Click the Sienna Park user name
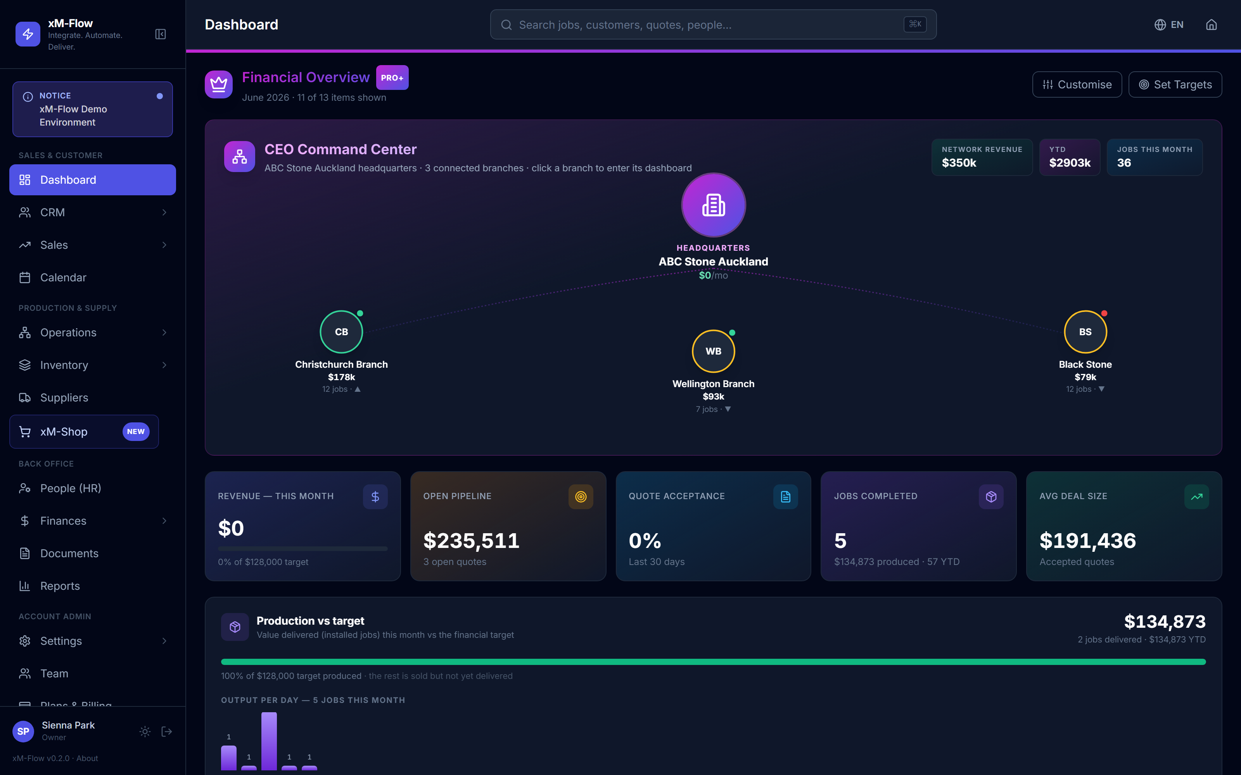 pyautogui.click(x=68, y=725)
